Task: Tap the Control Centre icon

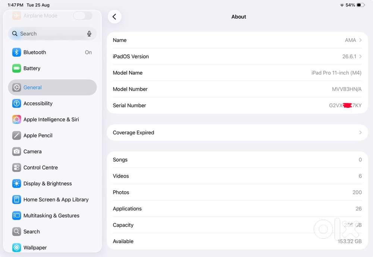Action: tap(17, 167)
